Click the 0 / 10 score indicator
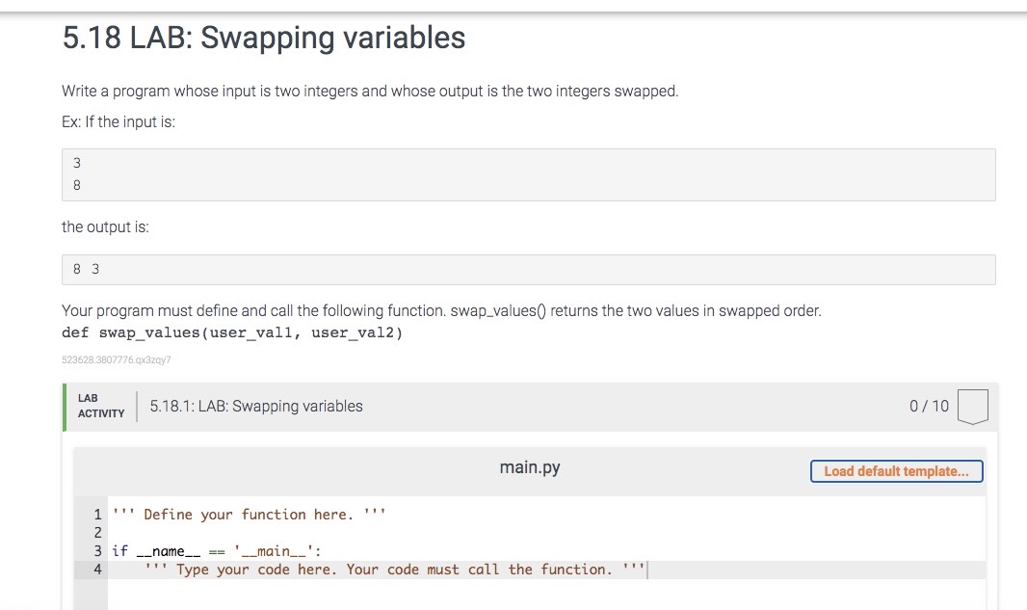The height and width of the screenshot is (610, 1027). coord(929,407)
